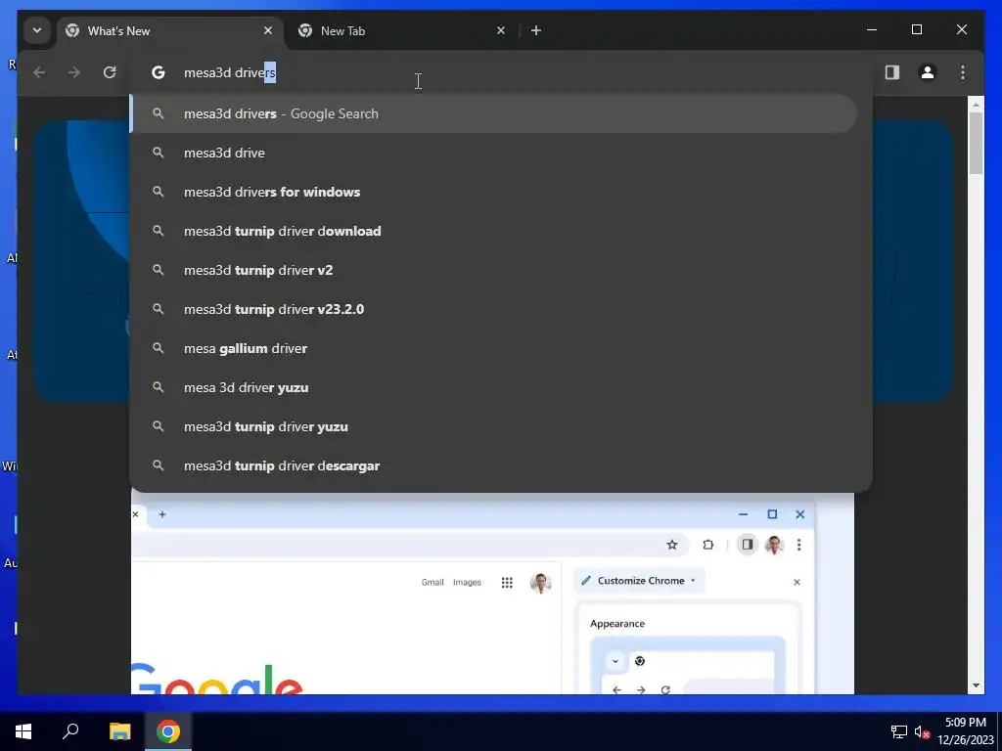Viewport: 1002px width, 751px height.
Task: Close the What's New tab
Action: pos(268,30)
